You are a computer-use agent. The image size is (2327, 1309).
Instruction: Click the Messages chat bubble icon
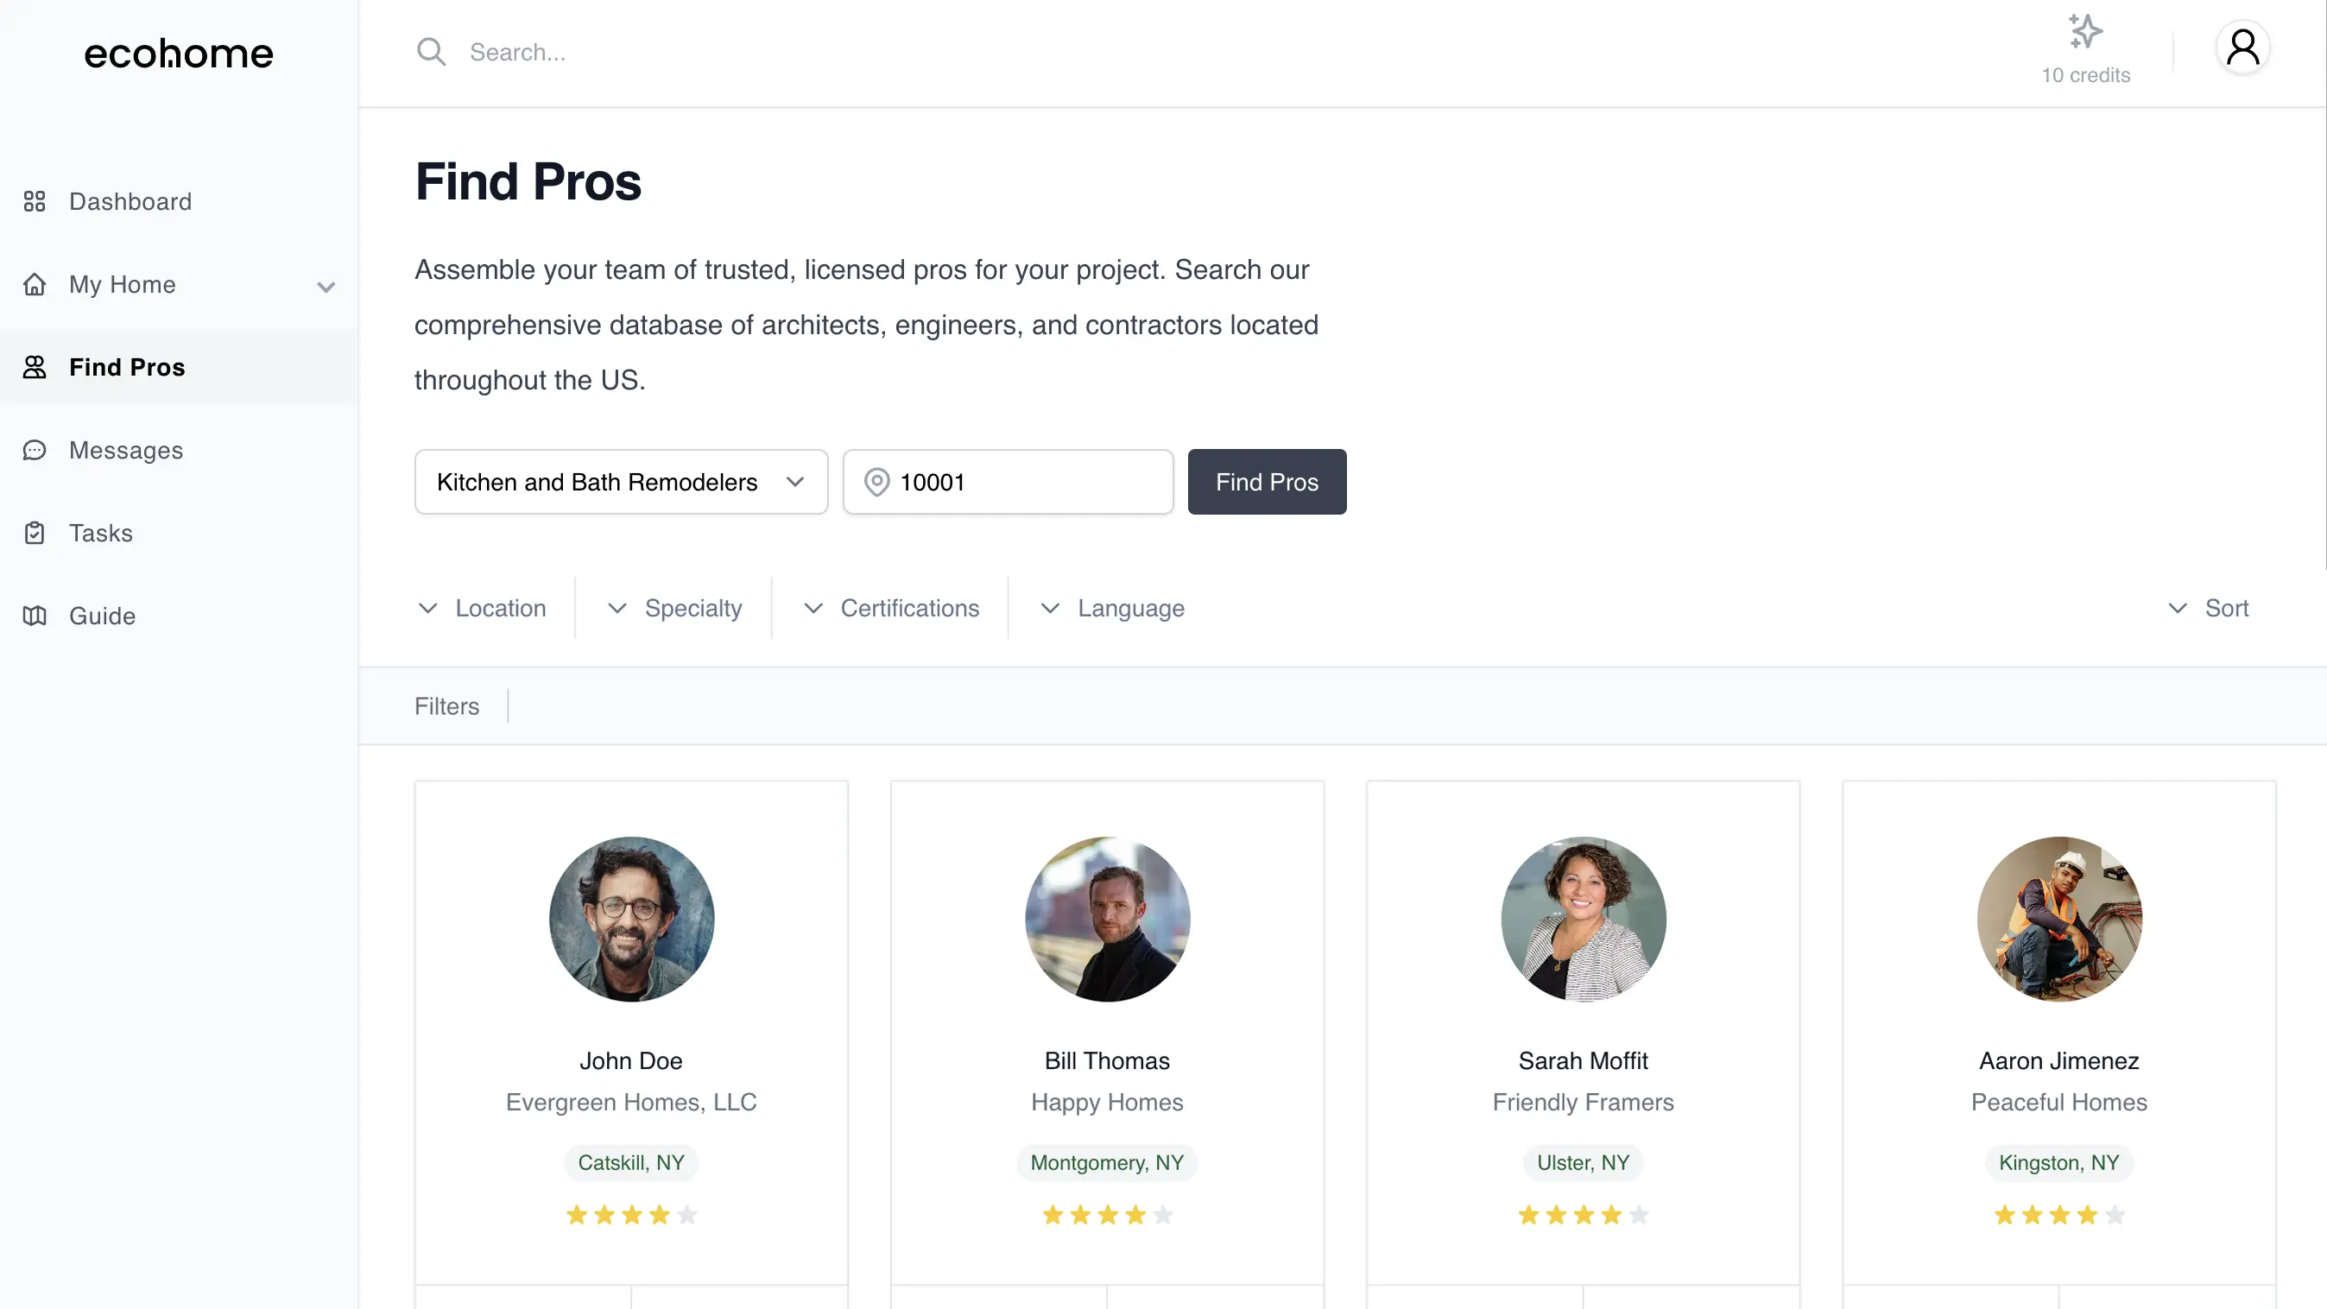click(x=35, y=450)
